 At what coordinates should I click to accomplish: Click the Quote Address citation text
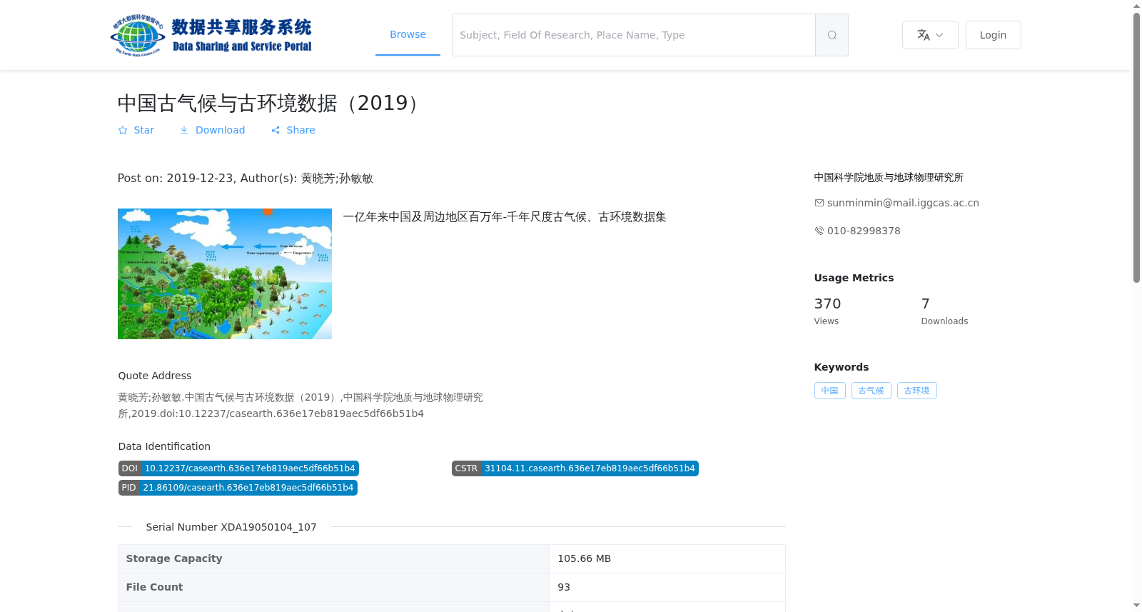tap(300, 405)
